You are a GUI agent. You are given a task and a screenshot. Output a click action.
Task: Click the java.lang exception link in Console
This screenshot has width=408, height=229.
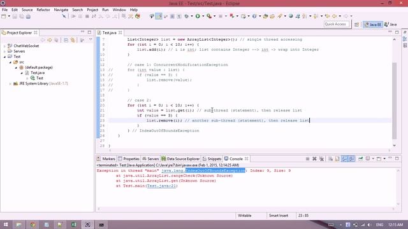[x=203, y=170]
